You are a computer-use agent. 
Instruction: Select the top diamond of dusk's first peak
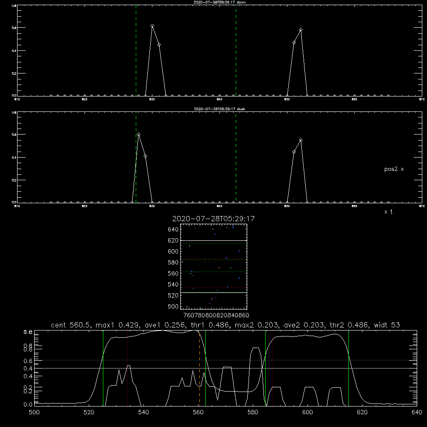(x=139, y=135)
